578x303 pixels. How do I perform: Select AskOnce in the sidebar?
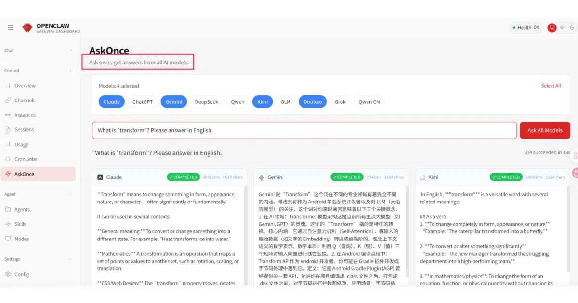pos(38,174)
